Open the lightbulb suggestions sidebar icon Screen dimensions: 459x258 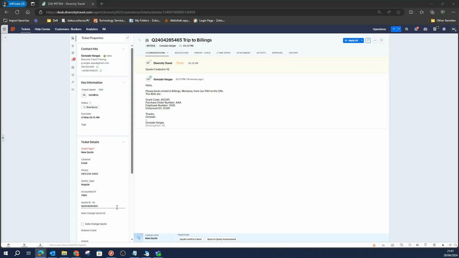(73, 46)
